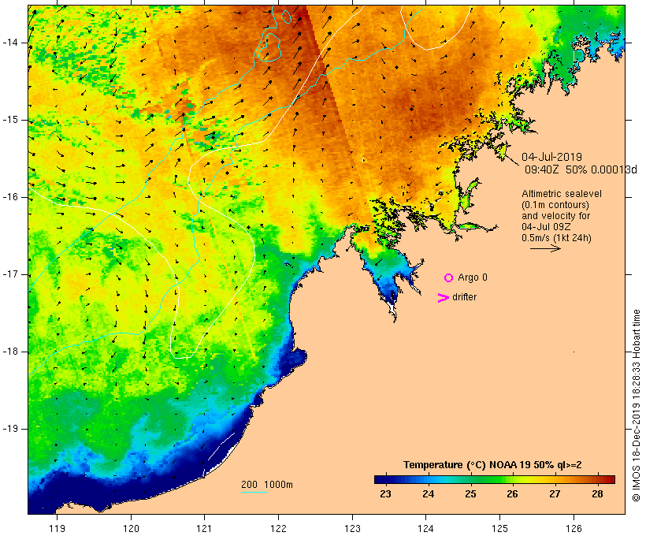Click the 123 longitude axis label

[352, 528]
